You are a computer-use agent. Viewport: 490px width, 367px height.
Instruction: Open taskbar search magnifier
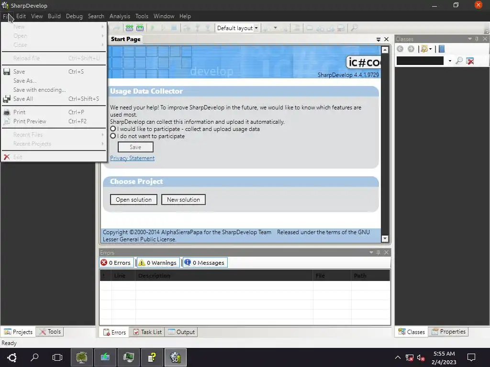pos(34,357)
